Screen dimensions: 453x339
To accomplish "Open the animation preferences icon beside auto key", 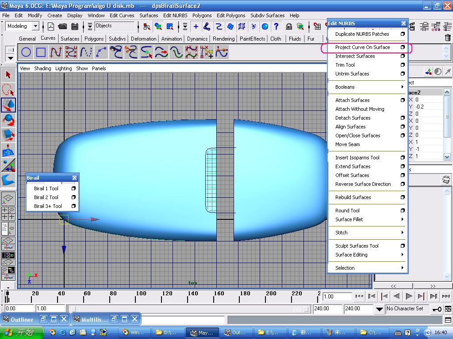I will [448, 309].
